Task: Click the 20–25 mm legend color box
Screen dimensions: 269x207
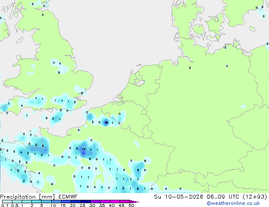Action: pyautogui.click(x=76, y=202)
